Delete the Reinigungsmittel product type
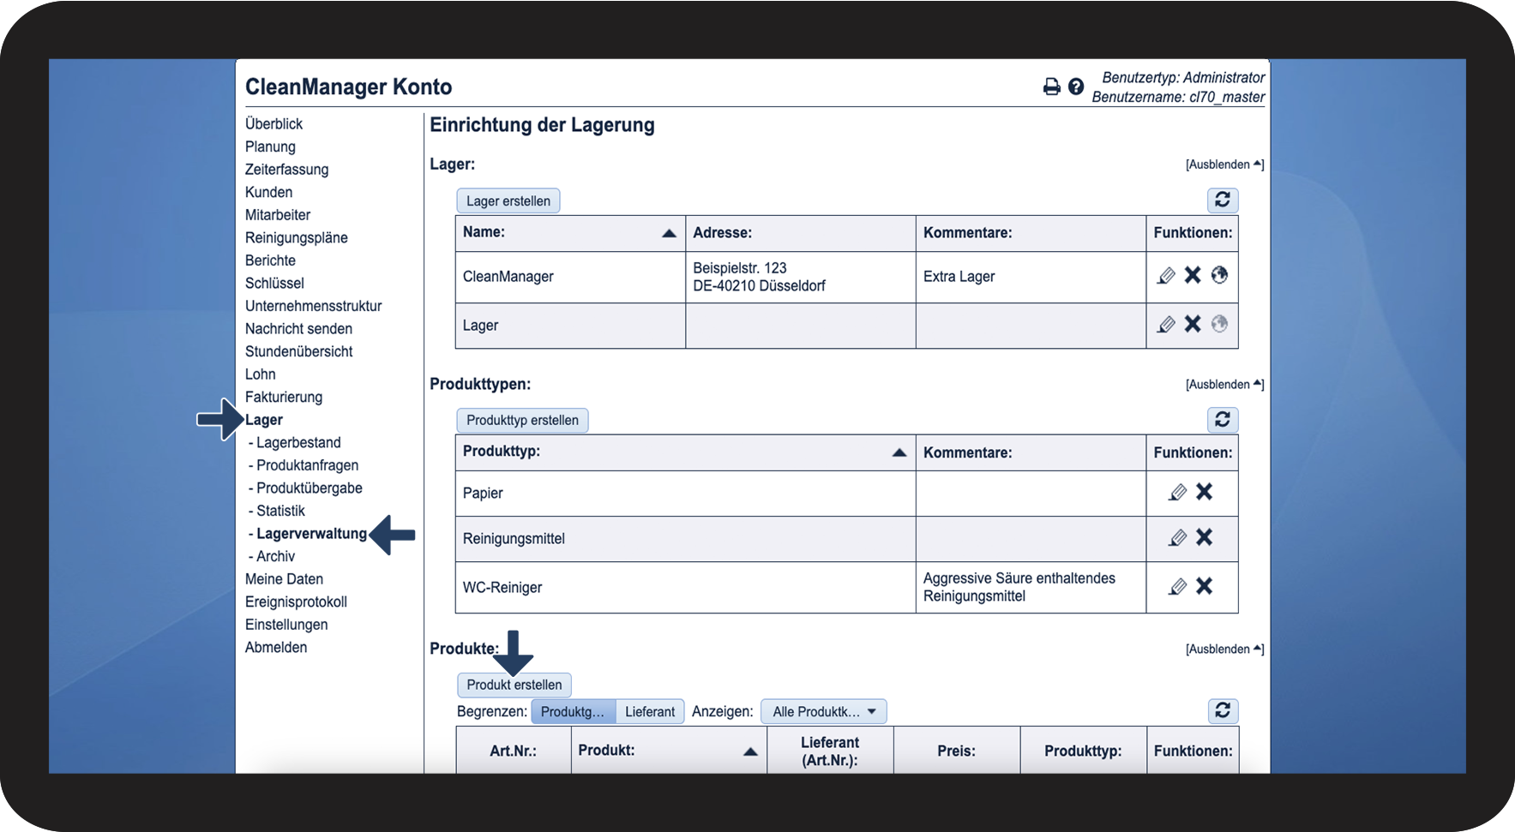 coord(1205,537)
